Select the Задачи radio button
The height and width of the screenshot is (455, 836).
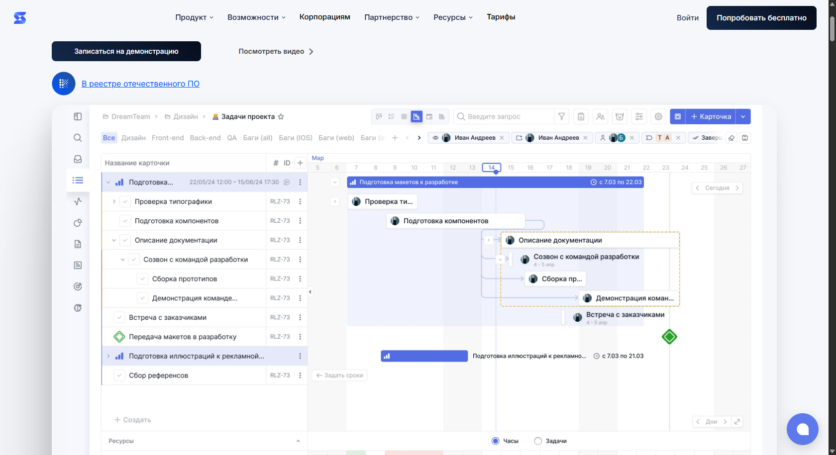538,441
